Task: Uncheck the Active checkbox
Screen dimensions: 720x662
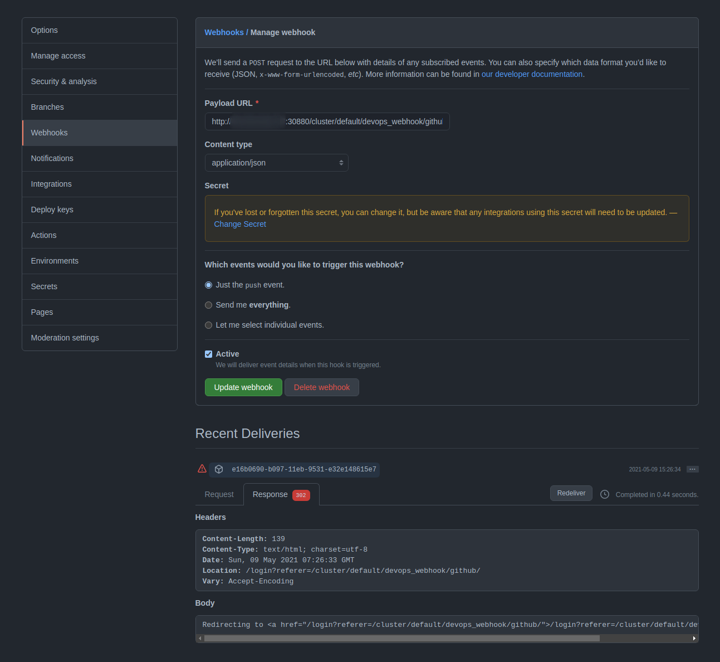Action: pos(208,354)
